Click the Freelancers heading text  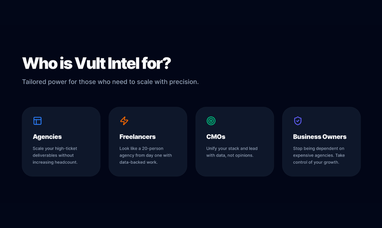coord(137,136)
